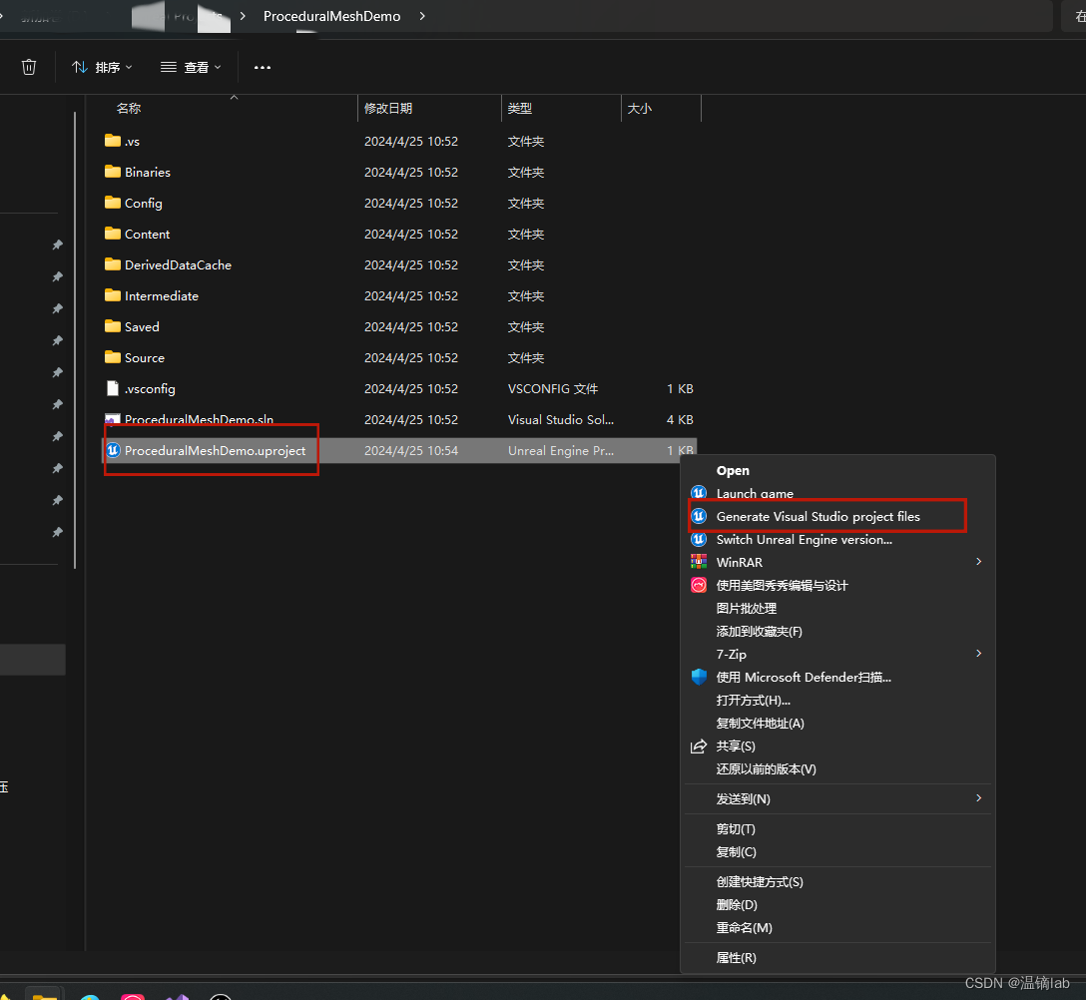Open the three-dots more options menu

point(262,67)
